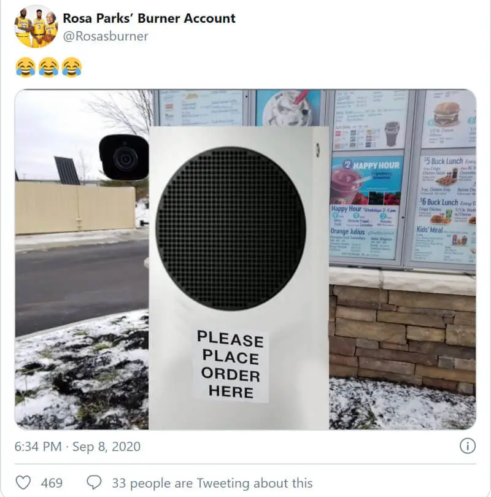This screenshot has height=497, width=491.
Task: Click the @Rosasburner handle
Action: point(106,36)
